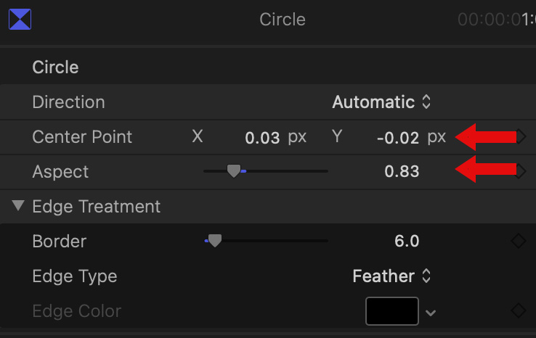
Task: Add keyframe for Border parameter
Action: pos(518,242)
